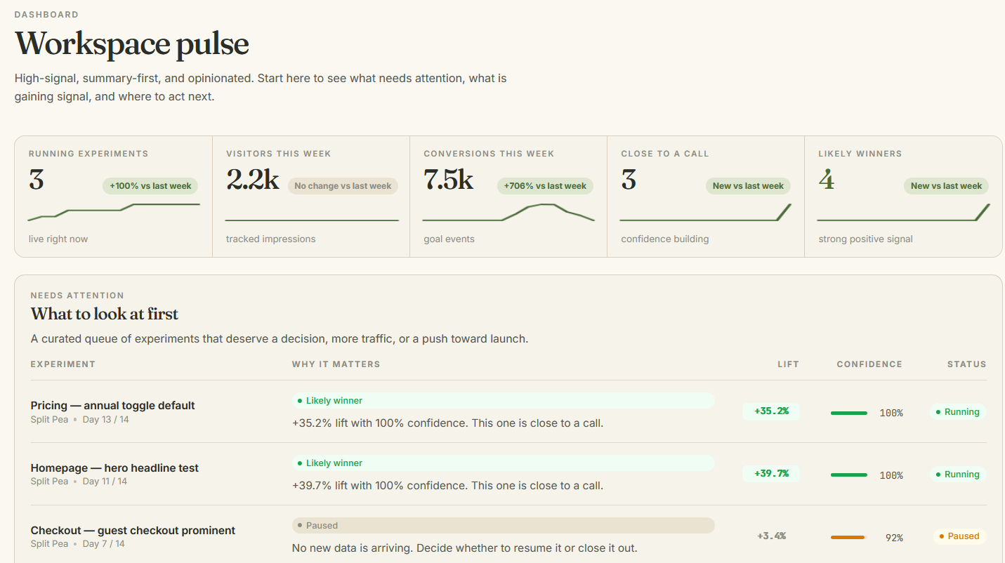The image size is (1005, 563).
Task: Click the Experiment column header
Action: pos(63,364)
